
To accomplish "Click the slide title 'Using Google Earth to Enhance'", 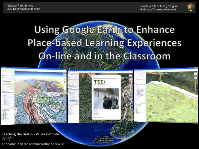I will click(104, 29).
